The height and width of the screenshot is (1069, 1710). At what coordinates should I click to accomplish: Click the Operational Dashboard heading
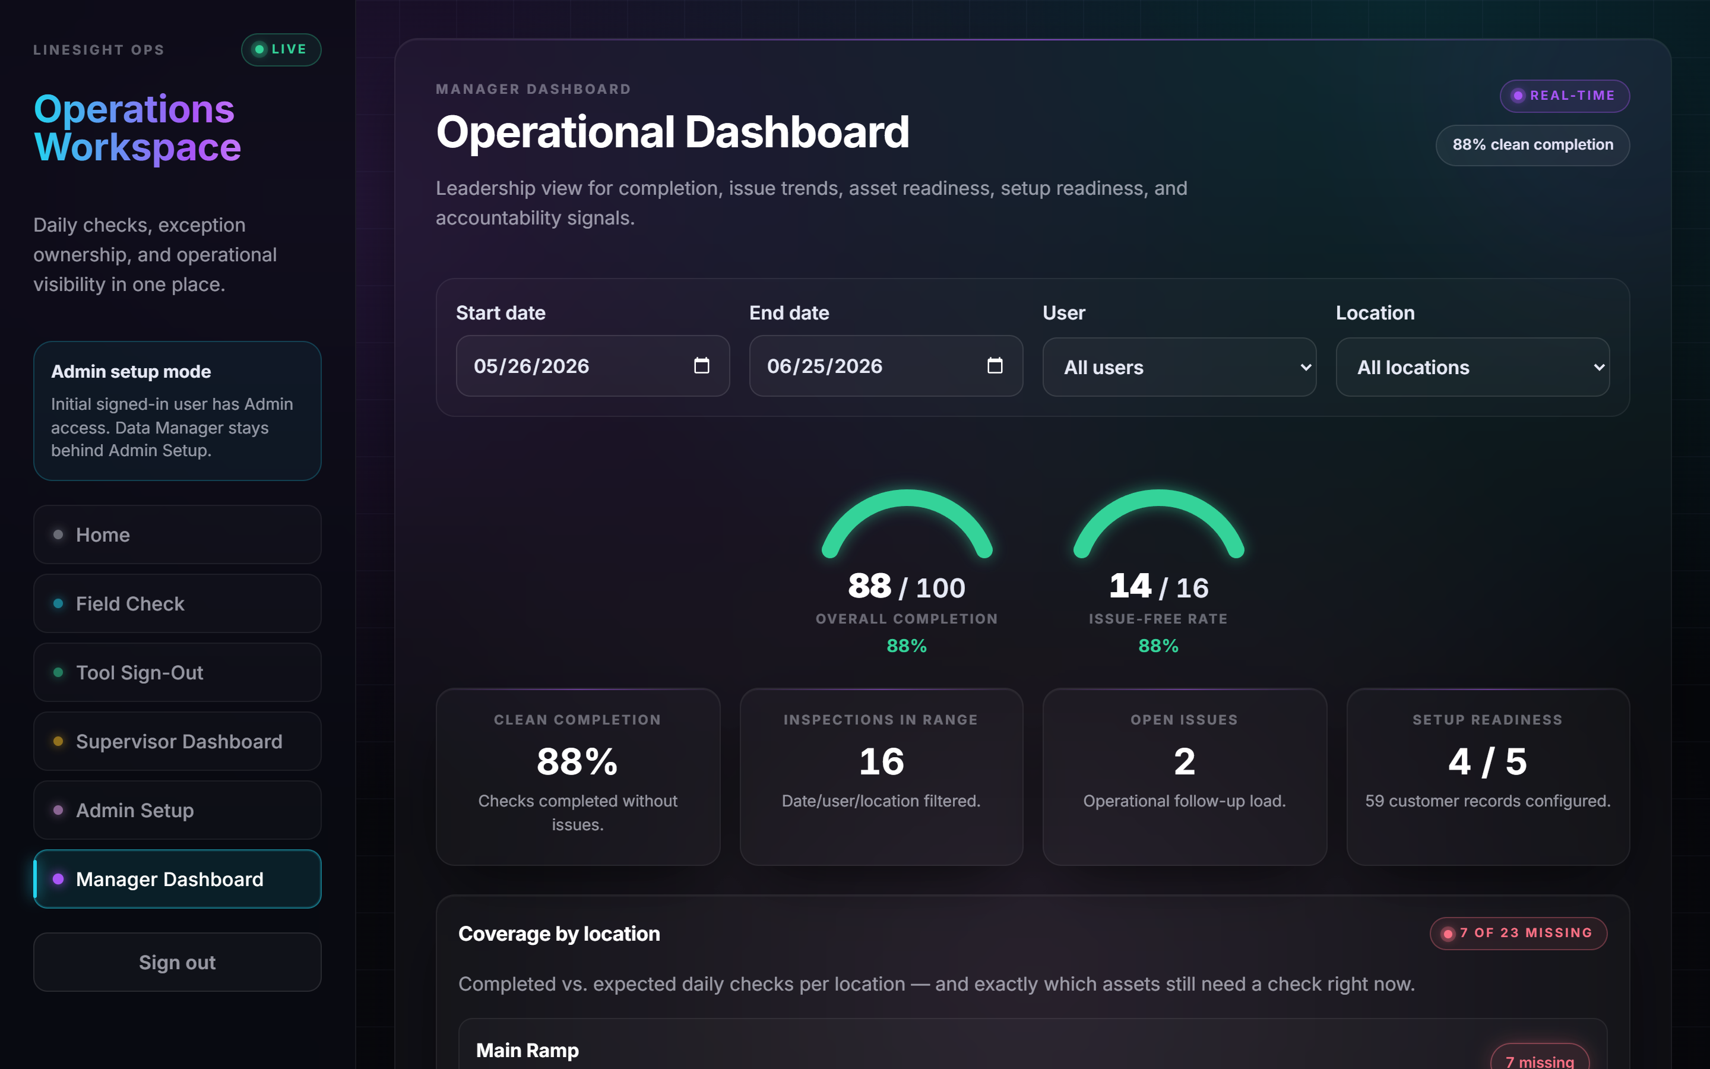pyautogui.click(x=673, y=132)
